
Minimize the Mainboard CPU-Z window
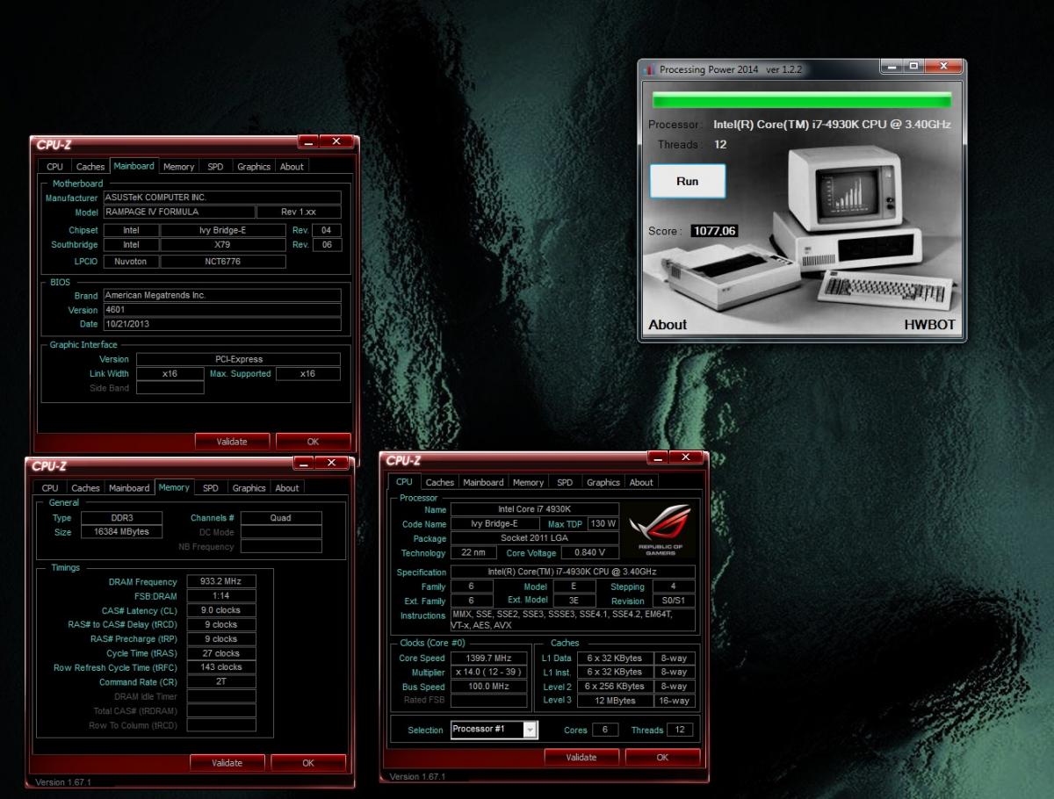click(x=307, y=142)
